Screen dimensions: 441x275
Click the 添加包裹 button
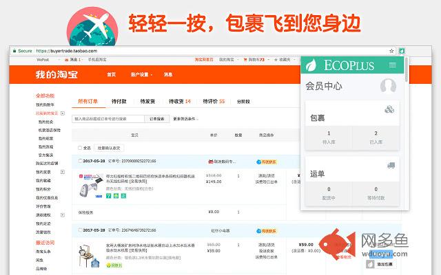click(x=382, y=264)
